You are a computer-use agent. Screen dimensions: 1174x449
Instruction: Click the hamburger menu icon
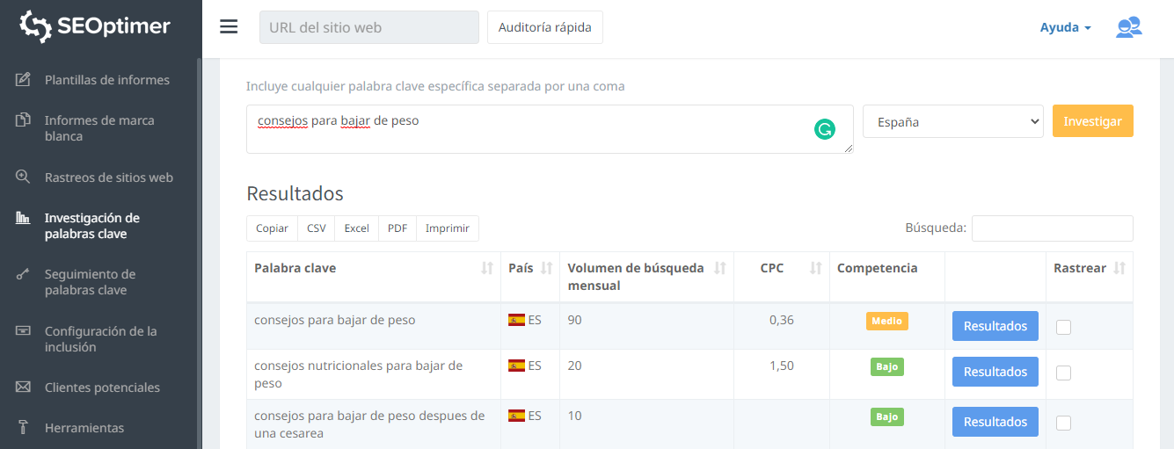coord(229,27)
